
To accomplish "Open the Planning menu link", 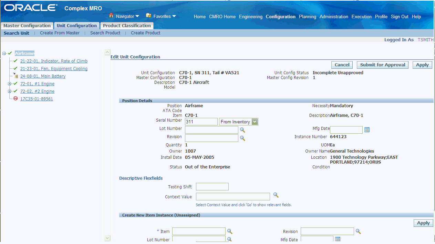I will pyautogui.click(x=308, y=16).
